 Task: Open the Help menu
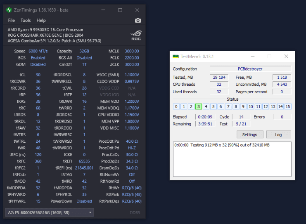click(41, 20)
